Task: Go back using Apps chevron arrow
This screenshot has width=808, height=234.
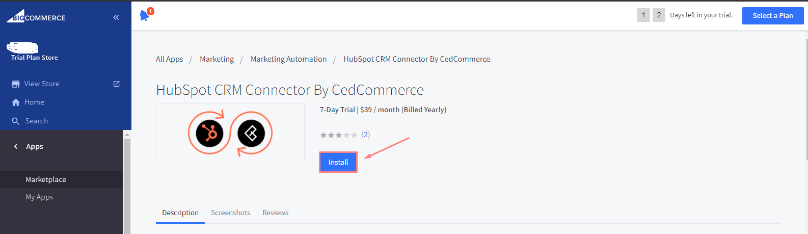Action: (x=16, y=146)
